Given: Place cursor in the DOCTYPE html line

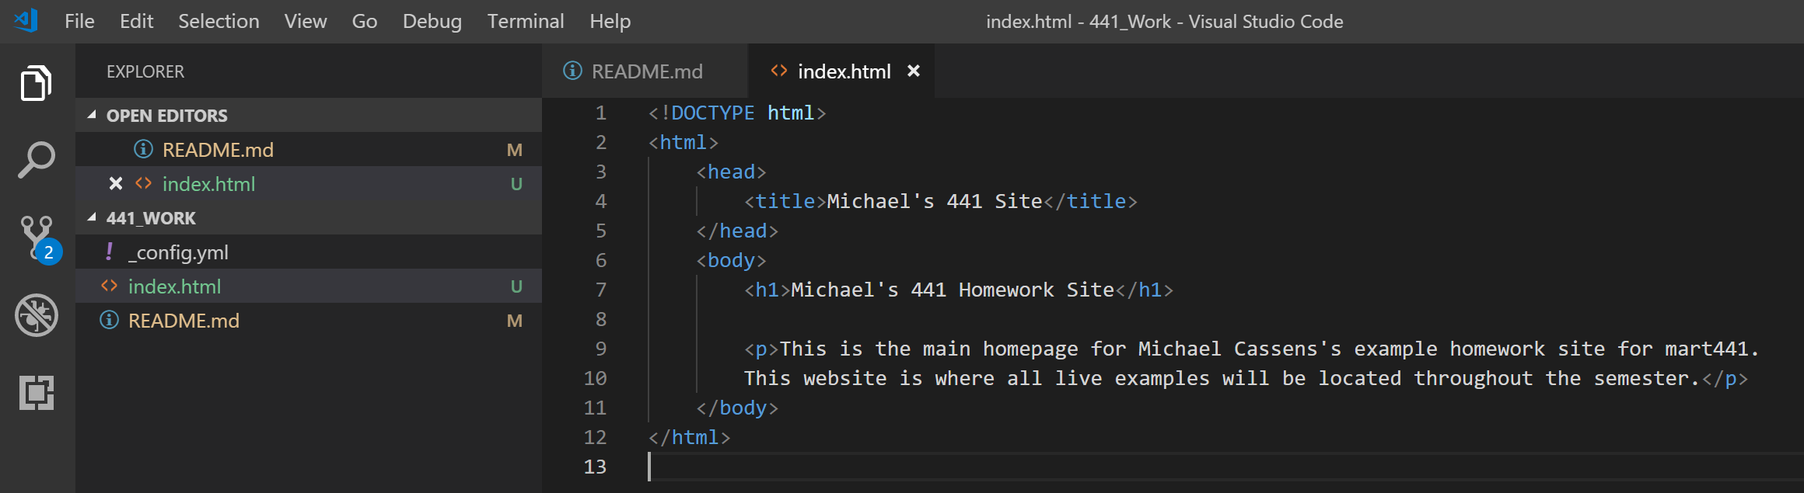Looking at the screenshot, I should click(737, 113).
